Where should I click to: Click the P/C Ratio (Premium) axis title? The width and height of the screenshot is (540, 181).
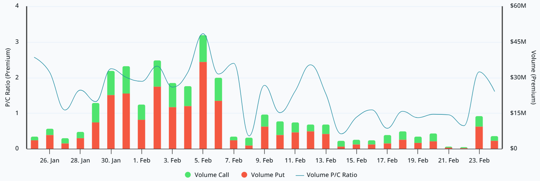(8, 77)
